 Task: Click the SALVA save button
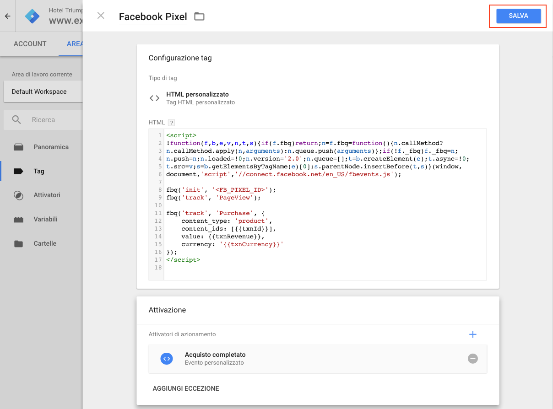[x=518, y=16]
